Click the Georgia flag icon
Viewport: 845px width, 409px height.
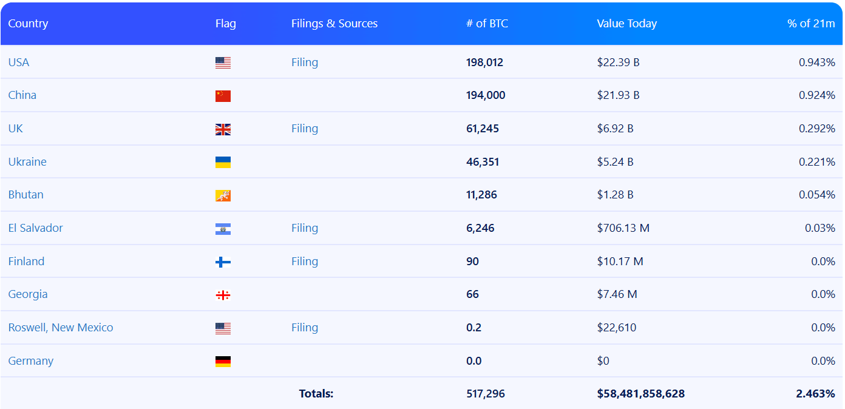coord(223,295)
